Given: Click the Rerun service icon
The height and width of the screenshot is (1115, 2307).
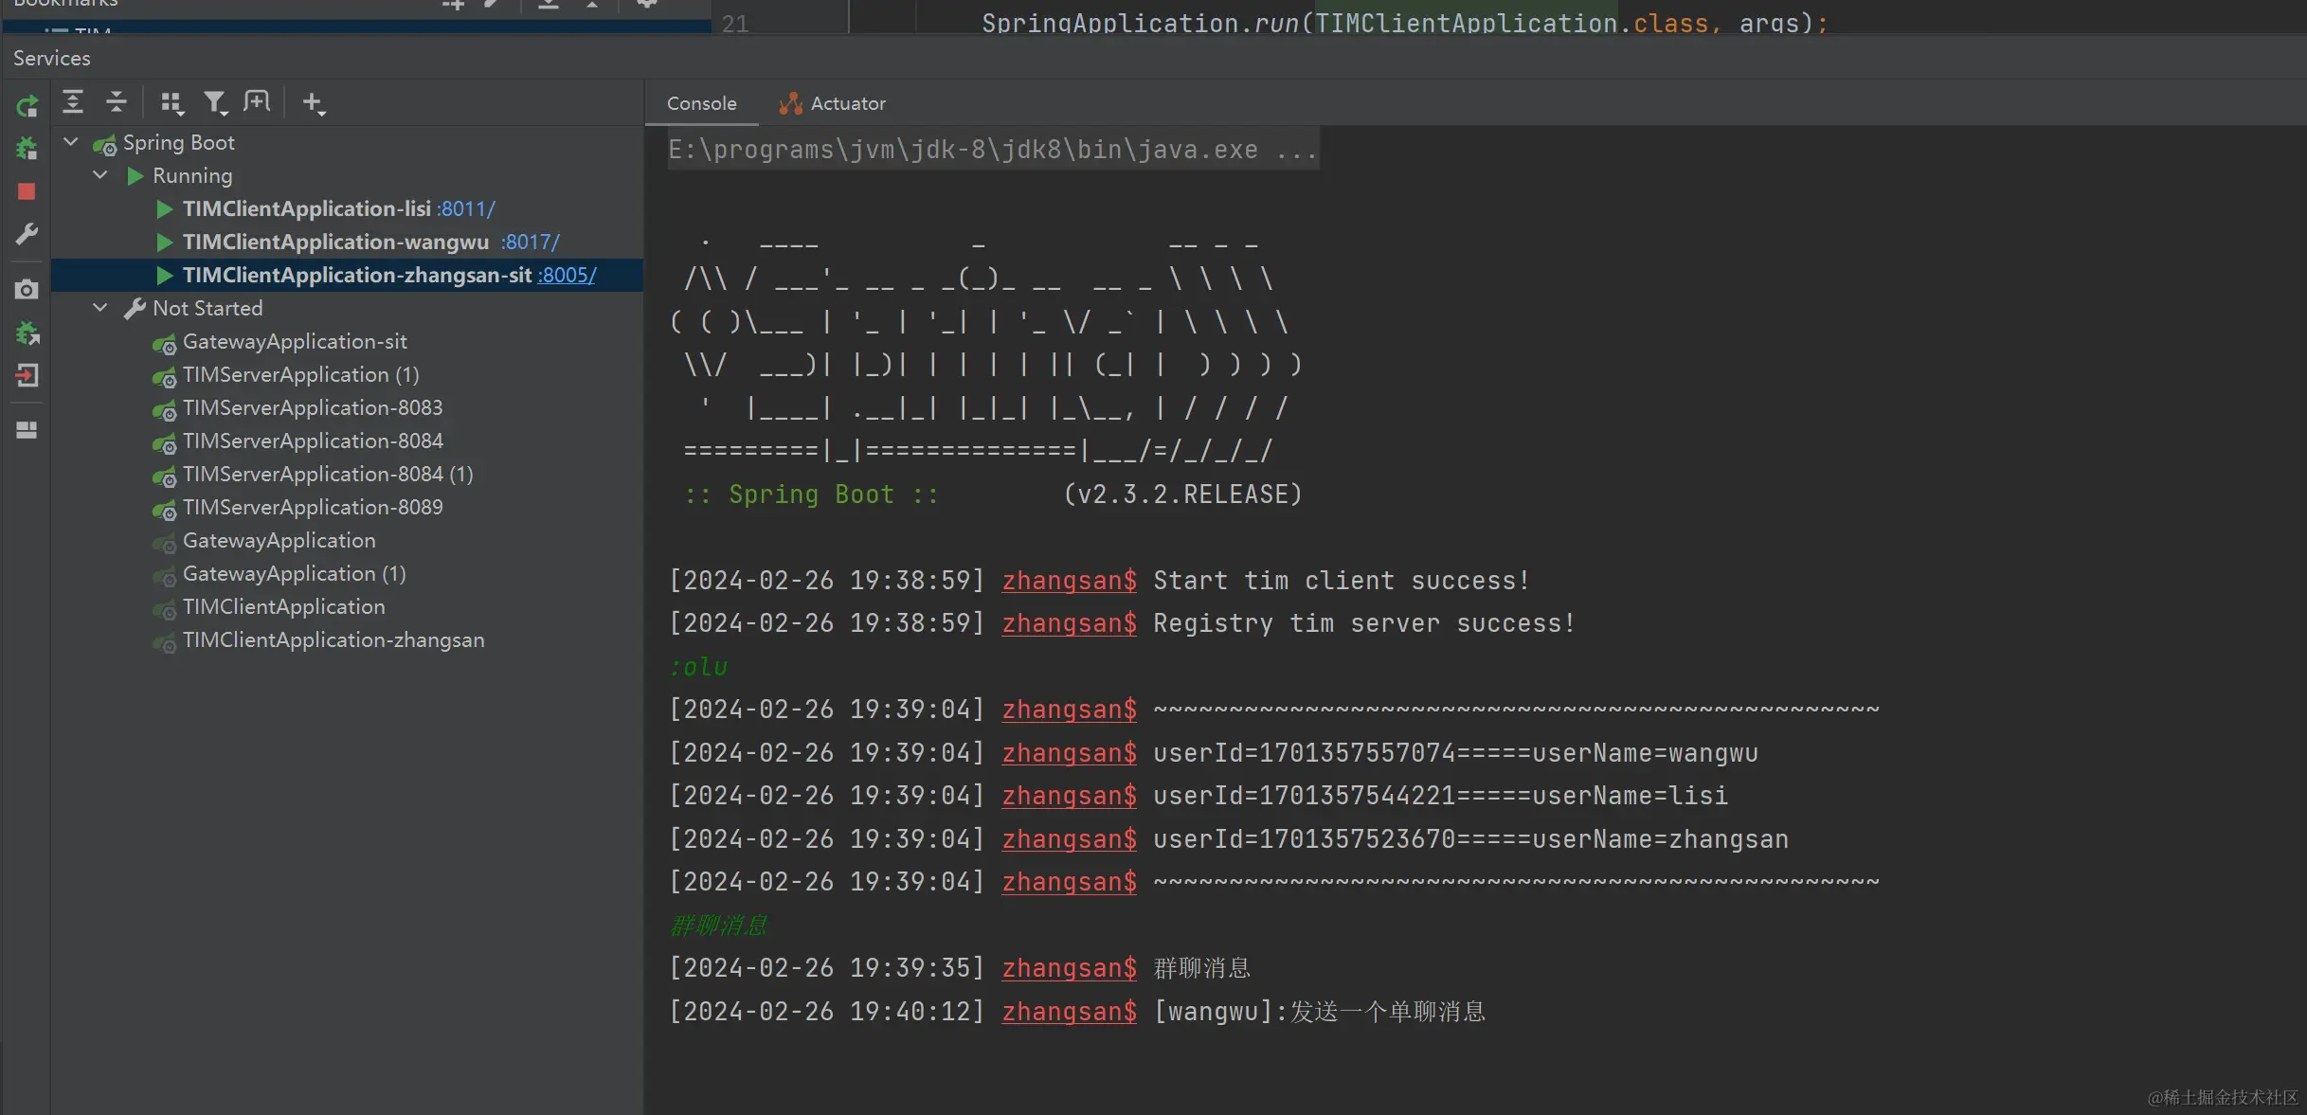Looking at the screenshot, I should click(x=27, y=105).
